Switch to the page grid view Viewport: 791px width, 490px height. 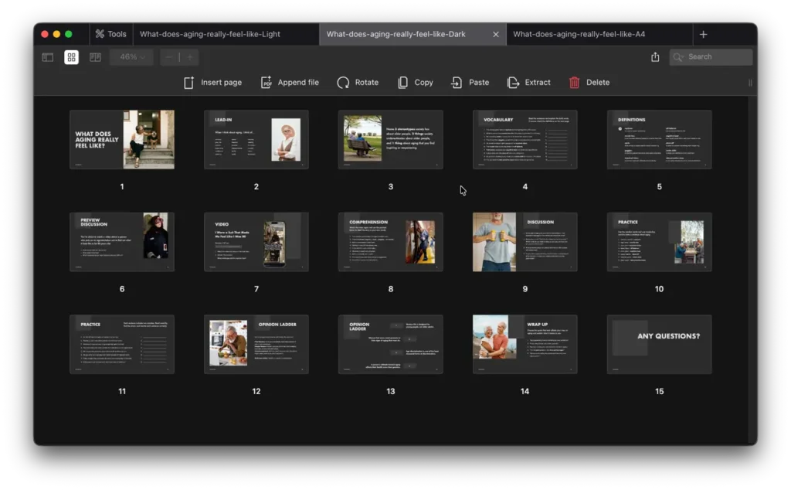pyautogui.click(x=71, y=57)
